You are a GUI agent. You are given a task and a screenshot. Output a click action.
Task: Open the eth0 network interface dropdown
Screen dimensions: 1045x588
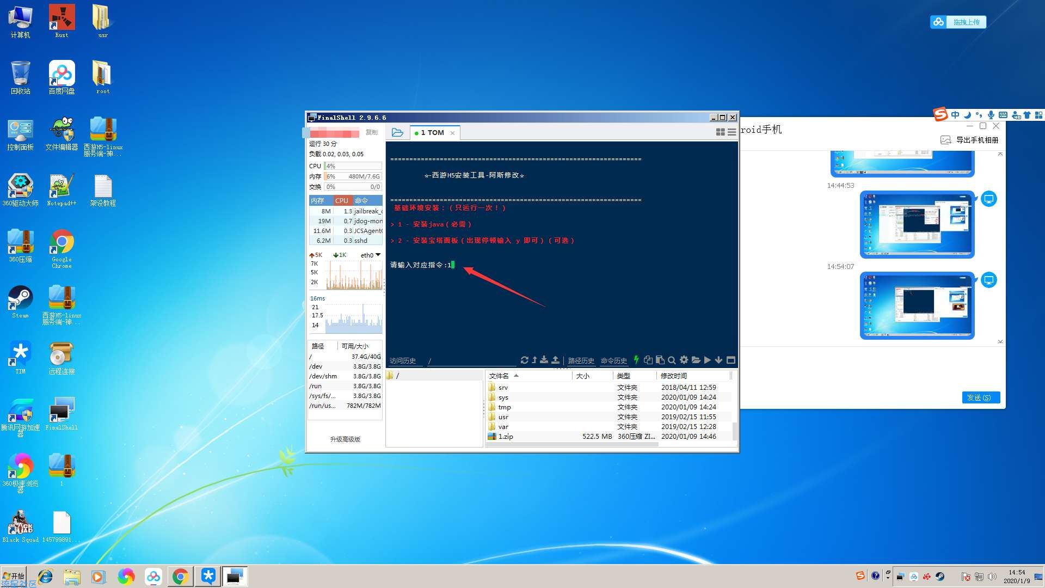click(x=371, y=255)
